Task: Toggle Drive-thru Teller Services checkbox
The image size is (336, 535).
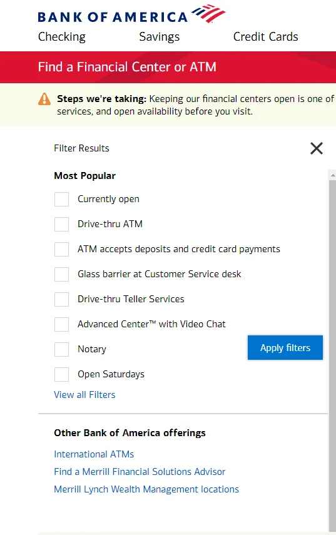Action: (62, 299)
